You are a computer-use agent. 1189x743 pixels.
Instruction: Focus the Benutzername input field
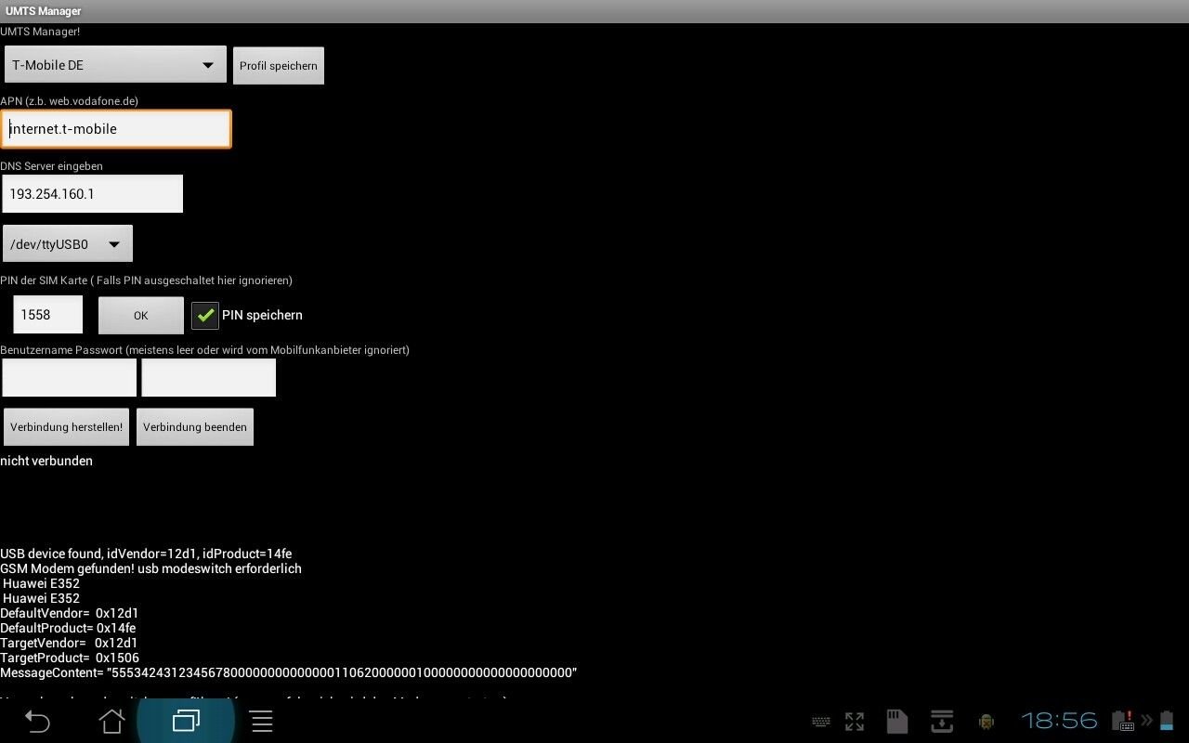(x=70, y=378)
